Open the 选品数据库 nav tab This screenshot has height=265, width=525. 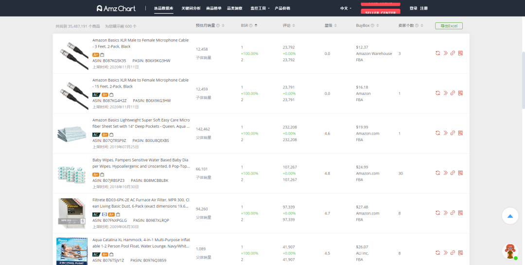tap(164, 8)
